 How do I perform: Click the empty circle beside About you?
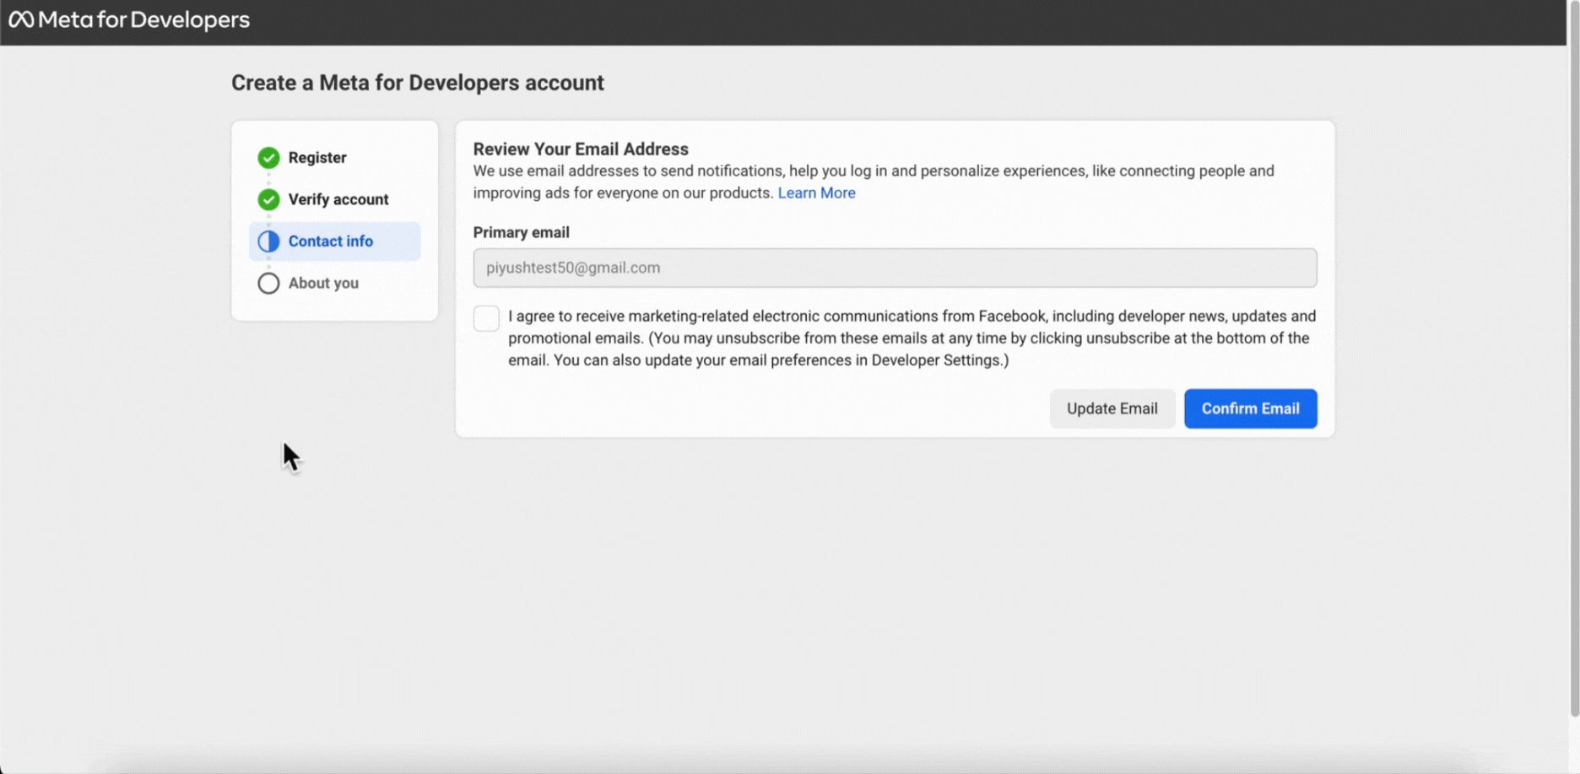(x=268, y=284)
